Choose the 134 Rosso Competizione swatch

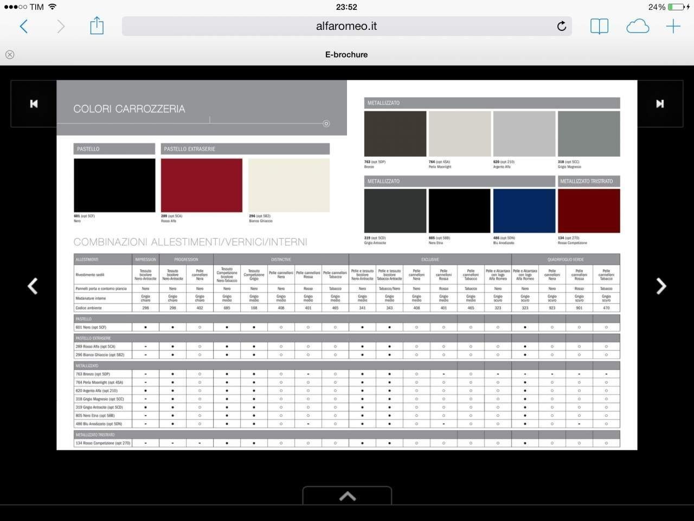click(x=589, y=211)
